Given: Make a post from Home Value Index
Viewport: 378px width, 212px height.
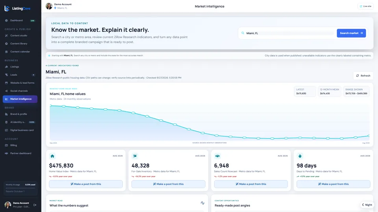Looking at the screenshot, I should (x=86, y=184).
